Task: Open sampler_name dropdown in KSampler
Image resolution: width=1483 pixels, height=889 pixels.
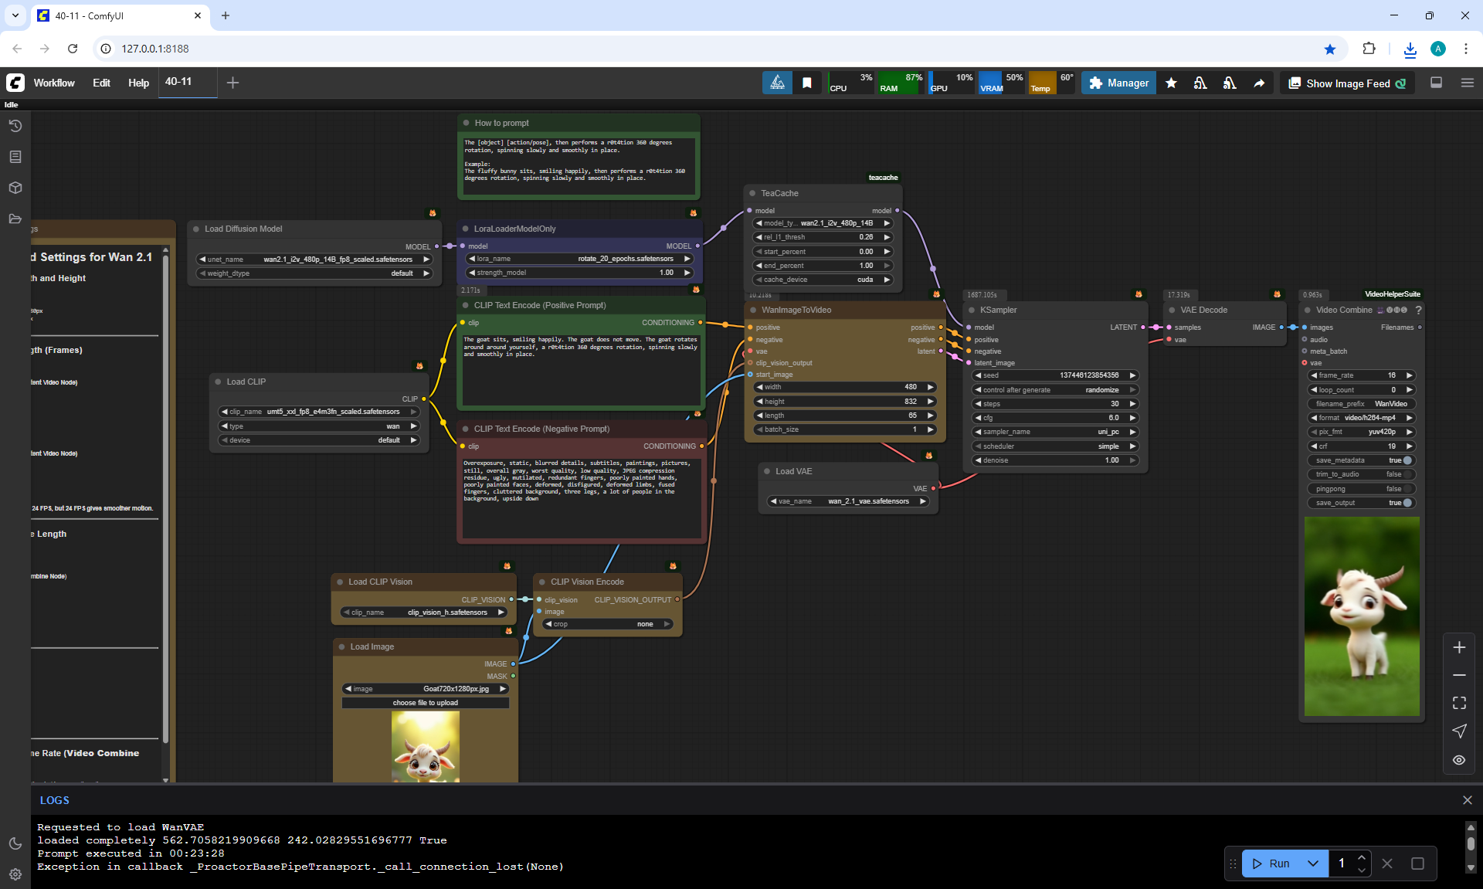Action: pyautogui.click(x=1054, y=432)
